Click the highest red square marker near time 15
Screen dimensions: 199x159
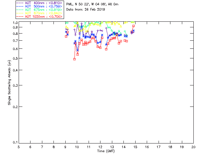133,26
